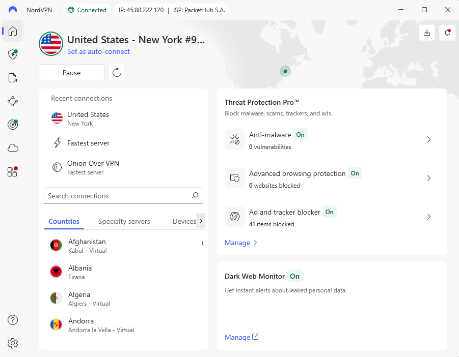Pause the VPN connection
The height and width of the screenshot is (357, 459).
pos(71,72)
